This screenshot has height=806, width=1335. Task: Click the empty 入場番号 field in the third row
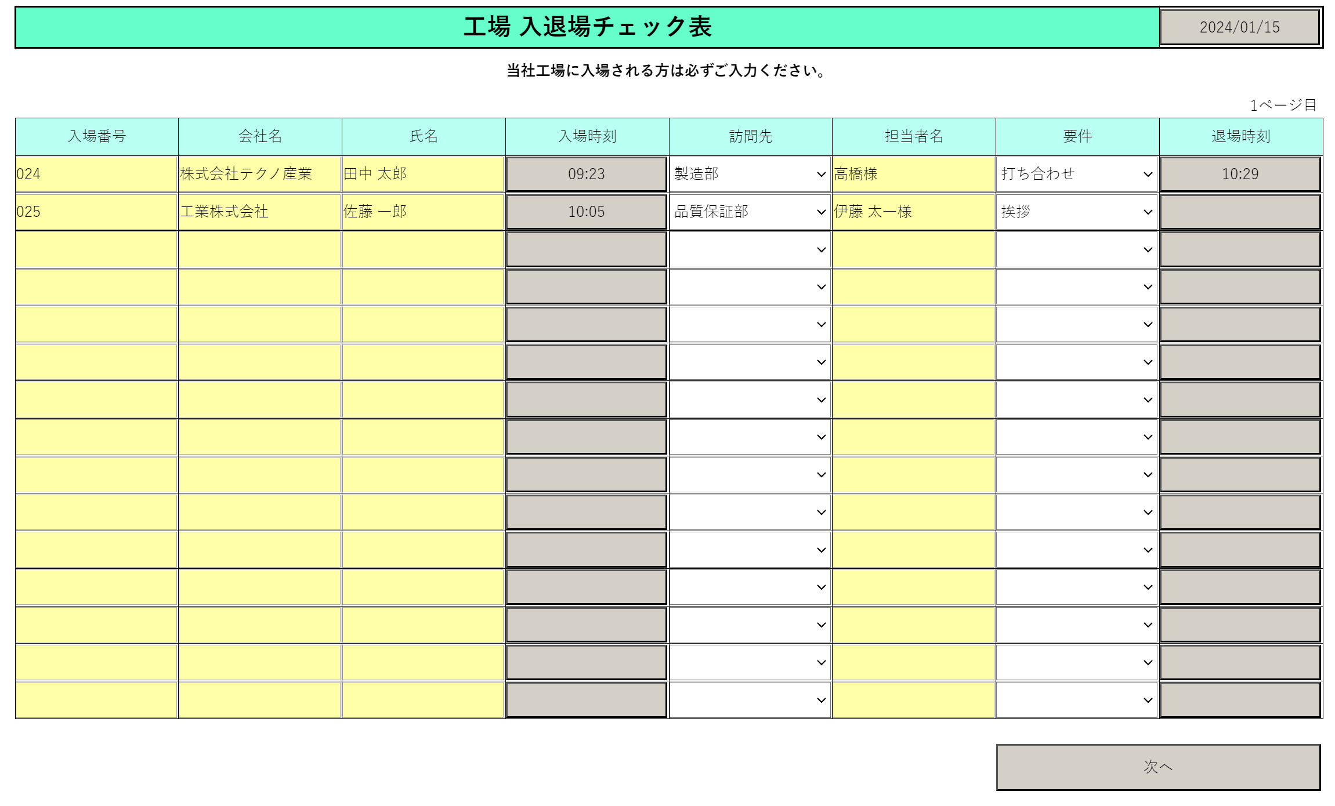96,249
